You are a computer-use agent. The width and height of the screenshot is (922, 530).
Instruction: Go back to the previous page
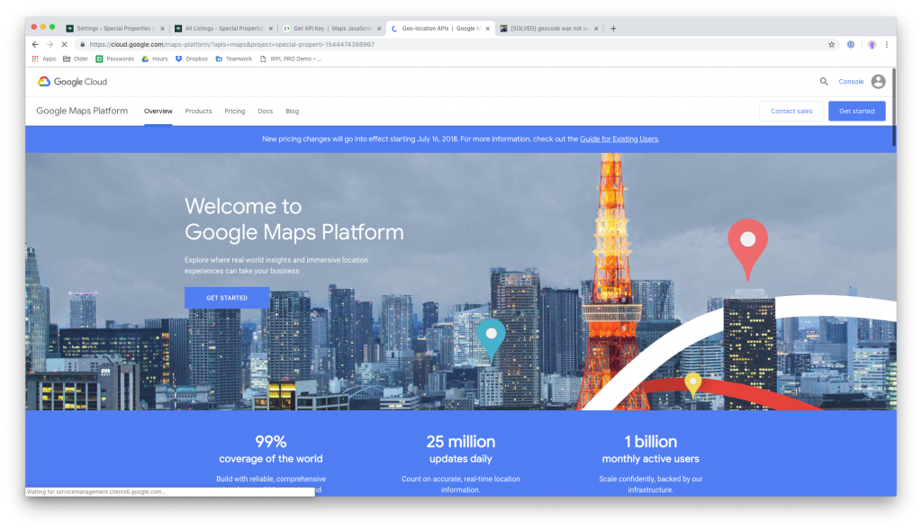click(35, 45)
